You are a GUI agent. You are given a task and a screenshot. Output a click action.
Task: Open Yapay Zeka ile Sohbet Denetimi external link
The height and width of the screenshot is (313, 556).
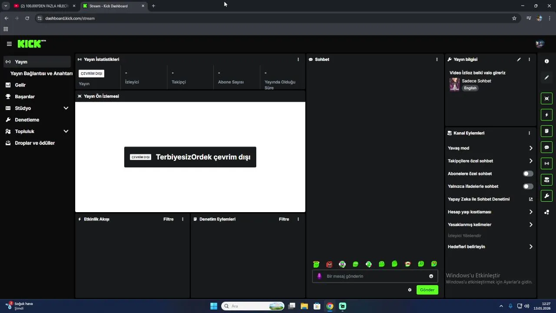[x=531, y=199]
